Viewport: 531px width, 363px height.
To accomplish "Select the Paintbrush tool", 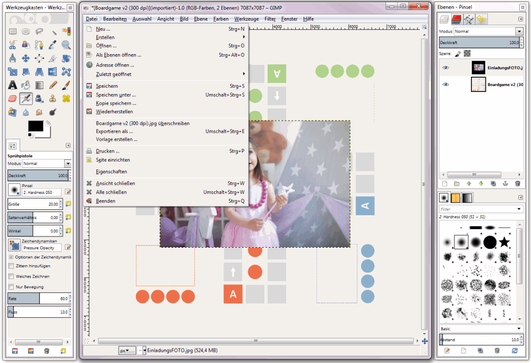I will click(x=66, y=85).
